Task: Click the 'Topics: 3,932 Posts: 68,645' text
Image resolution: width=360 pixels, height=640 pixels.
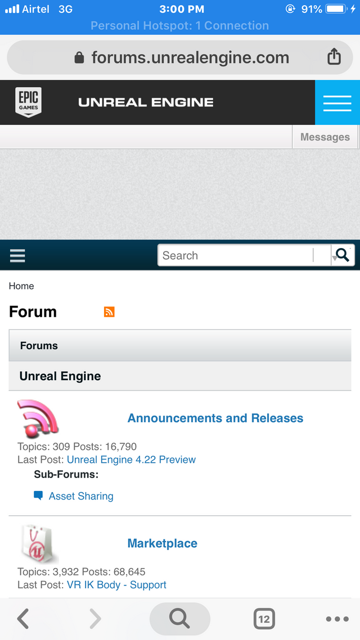Action: click(x=81, y=571)
